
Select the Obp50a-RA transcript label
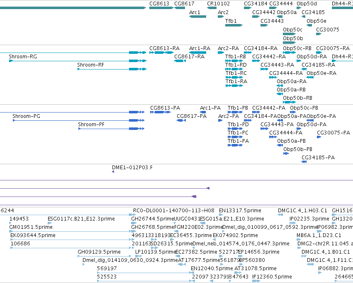tap(292, 82)
